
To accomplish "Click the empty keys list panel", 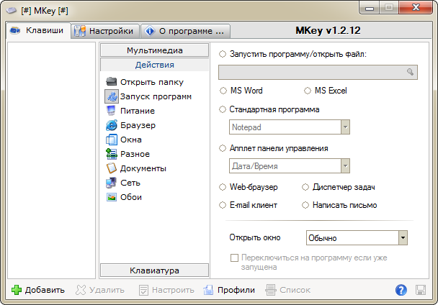I will tap(51, 160).
